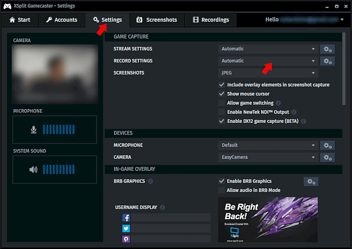Click the microphone volume level meter
The image size is (352, 249).
62,130
